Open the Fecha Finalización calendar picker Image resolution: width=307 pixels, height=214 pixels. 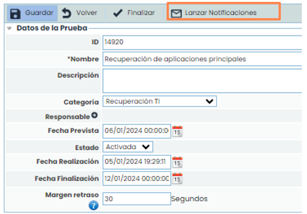(x=177, y=178)
